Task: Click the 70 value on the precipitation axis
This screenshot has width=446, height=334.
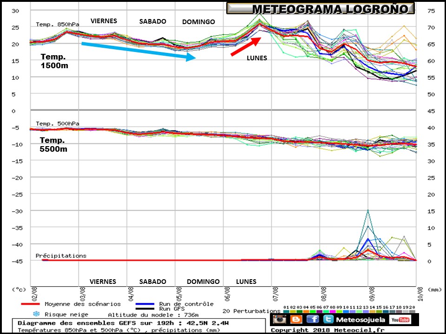Action: click(x=431, y=27)
